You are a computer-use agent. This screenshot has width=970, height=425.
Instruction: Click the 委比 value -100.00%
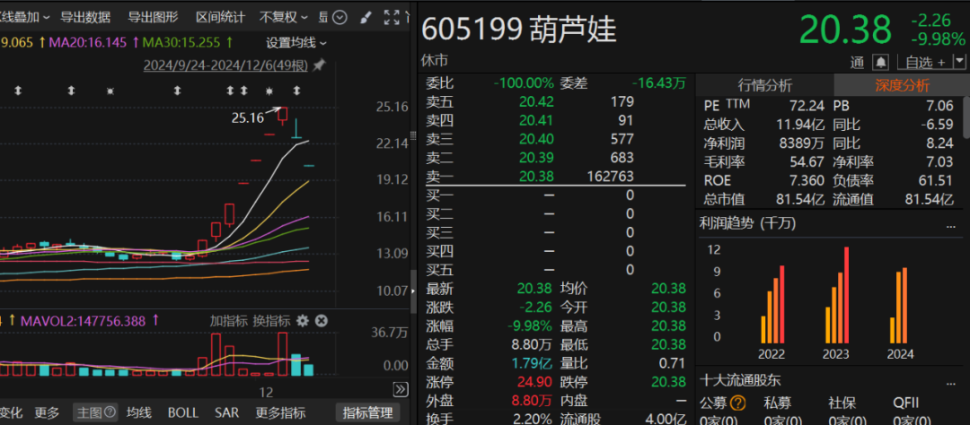[524, 82]
